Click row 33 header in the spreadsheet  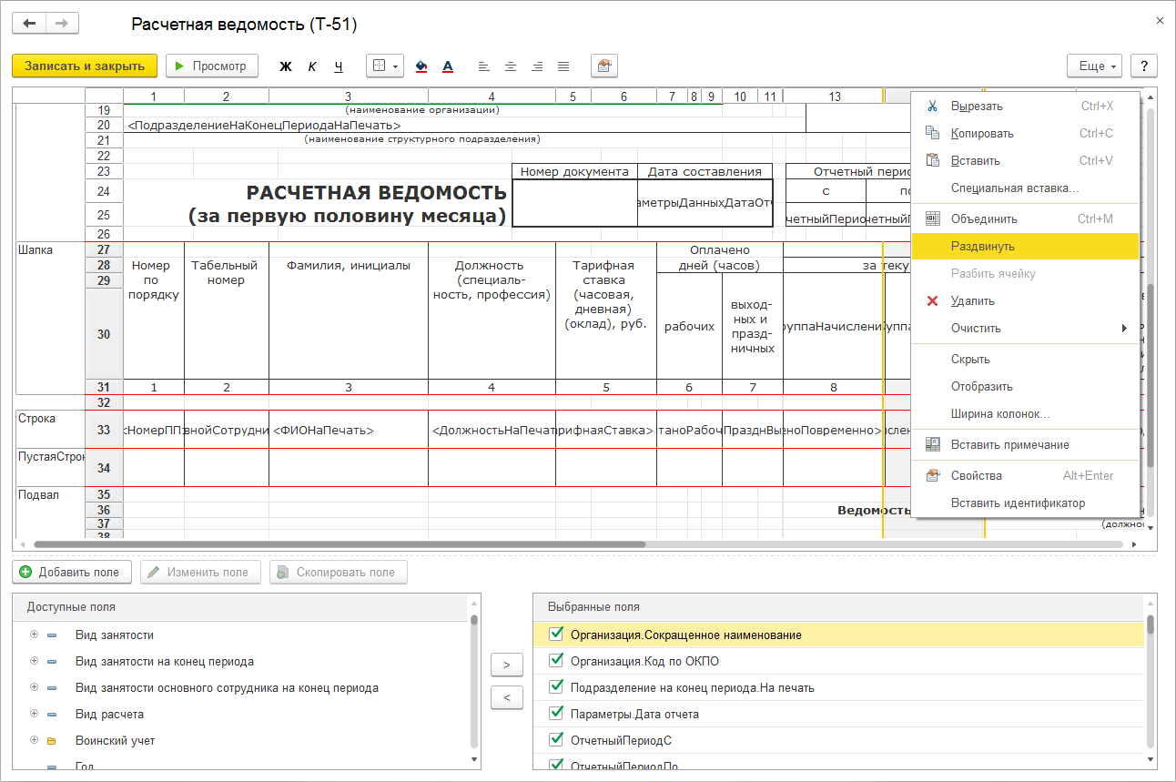coord(103,429)
